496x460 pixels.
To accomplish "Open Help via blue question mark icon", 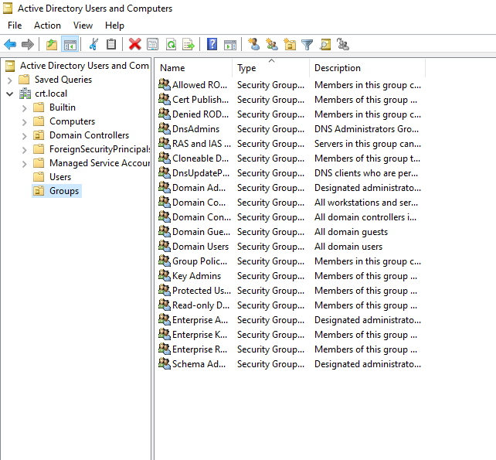I will pyautogui.click(x=212, y=44).
